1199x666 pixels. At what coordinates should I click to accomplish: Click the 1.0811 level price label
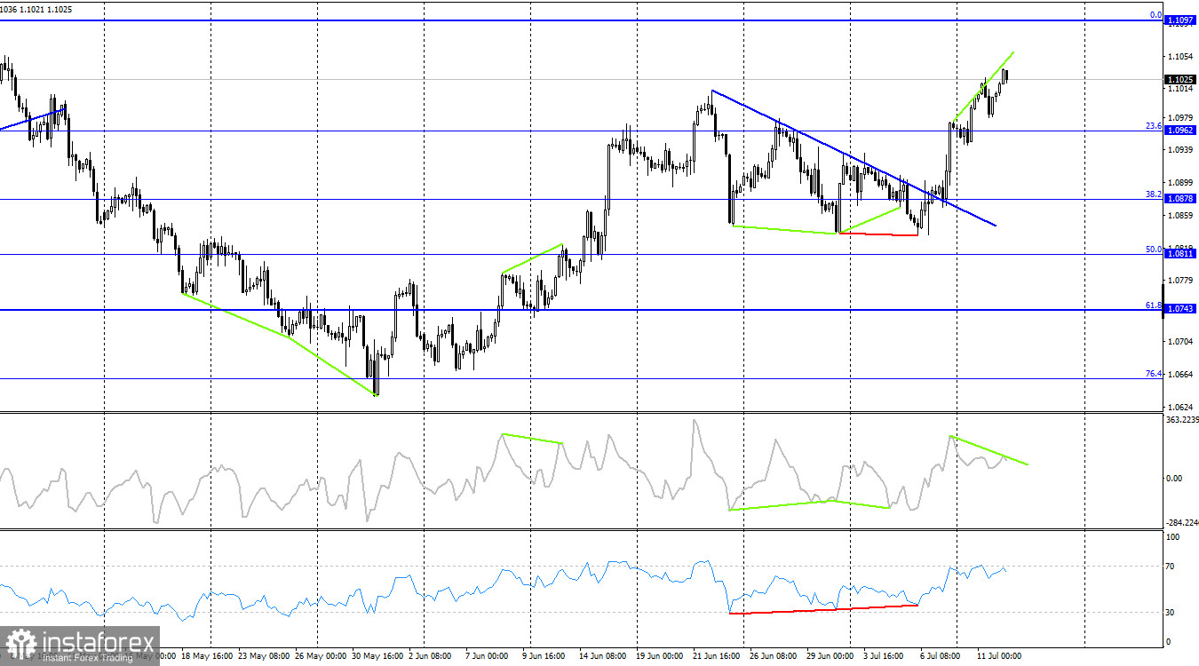point(1179,253)
